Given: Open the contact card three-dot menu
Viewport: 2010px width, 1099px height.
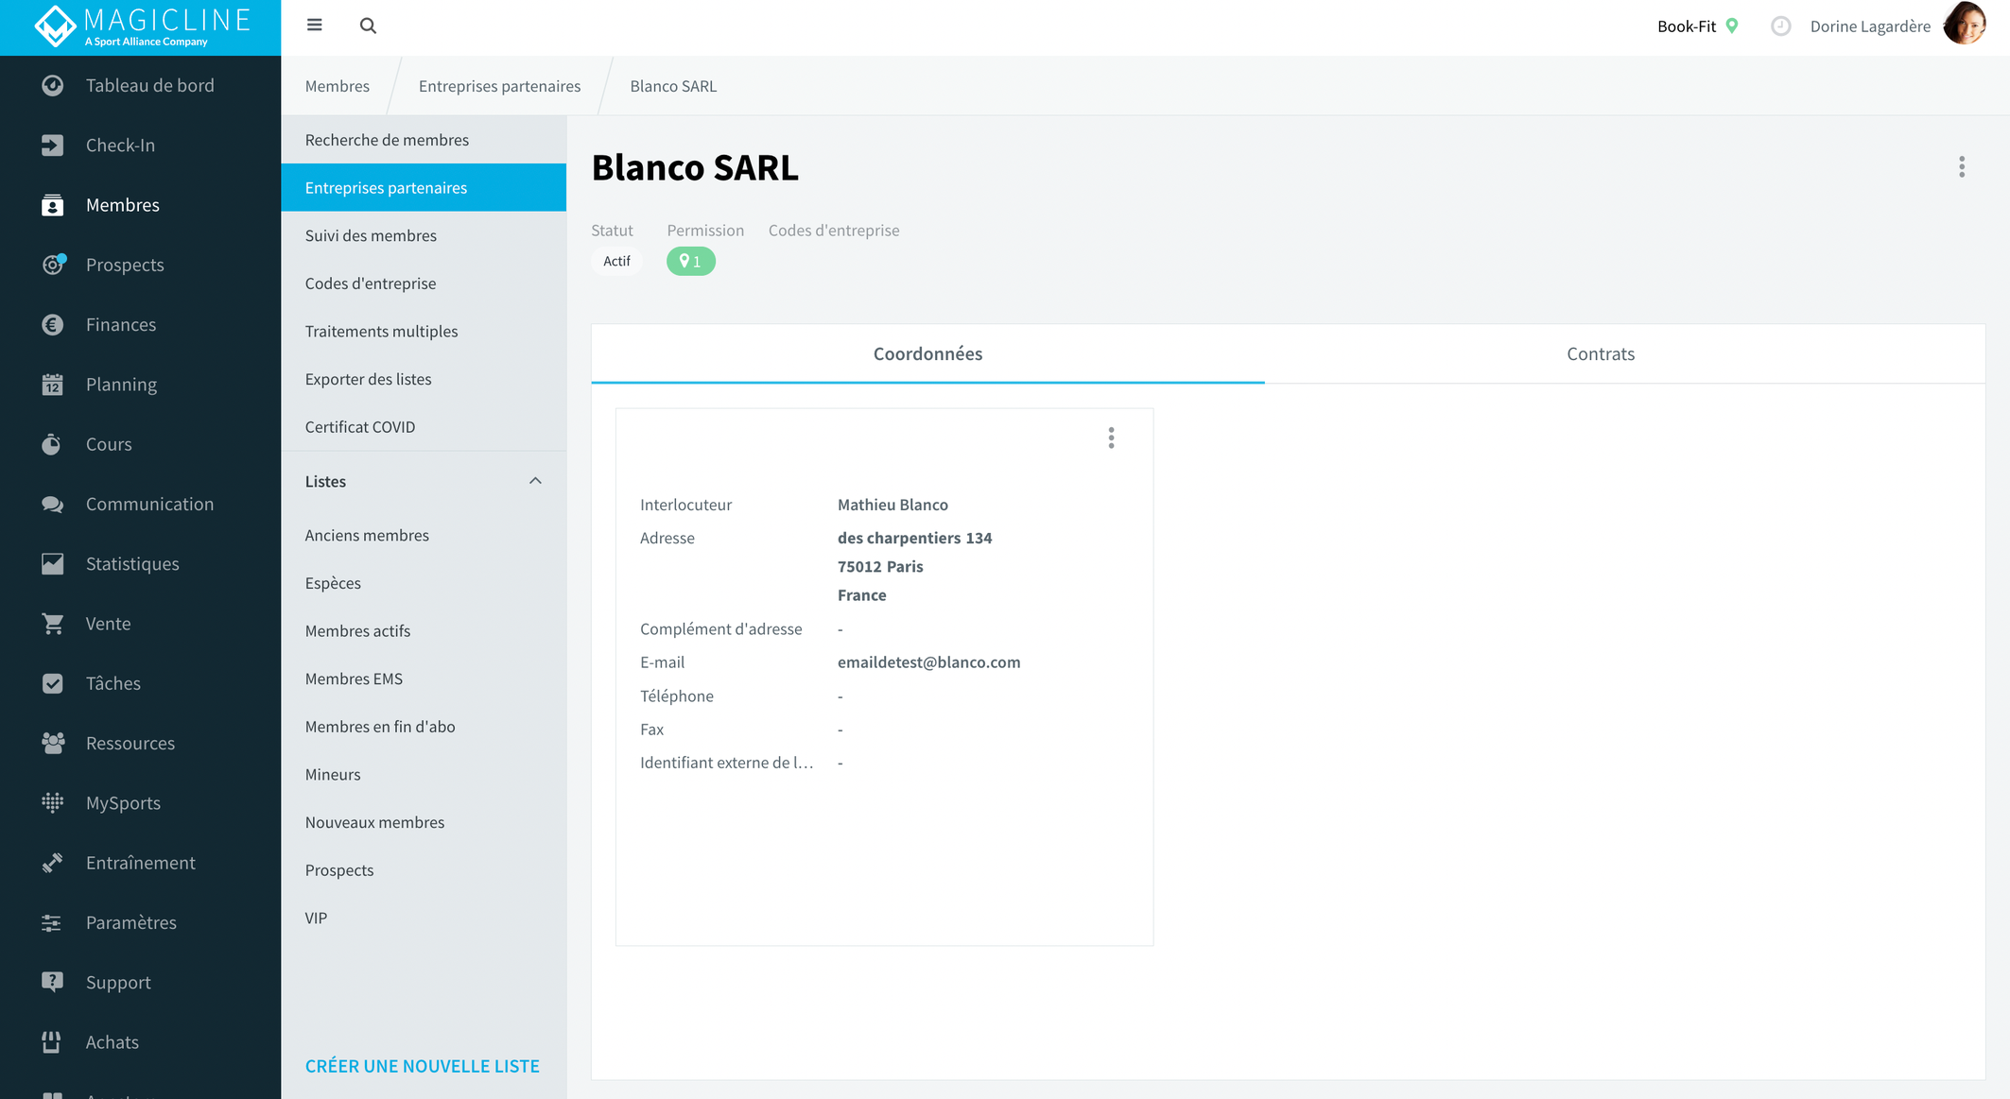Looking at the screenshot, I should coord(1112,438).
